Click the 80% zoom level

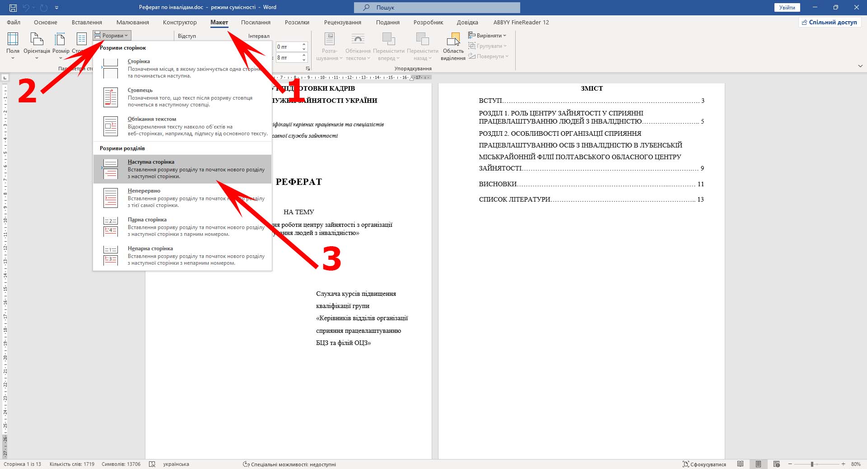click(x=856, y=464)
